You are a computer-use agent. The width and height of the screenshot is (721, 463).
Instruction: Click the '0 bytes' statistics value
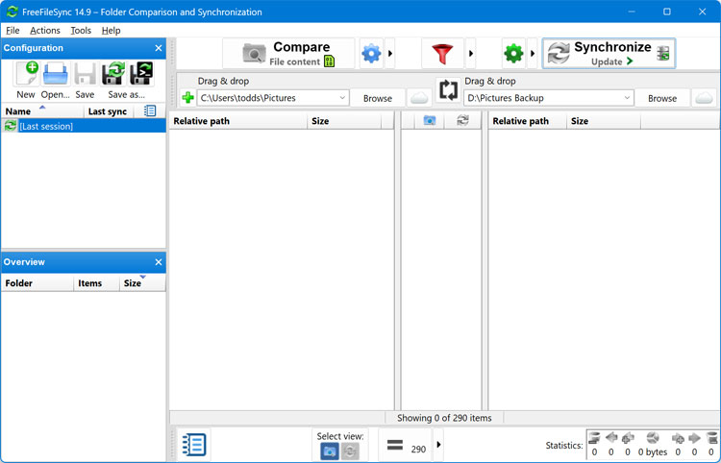tap(653, 452)
